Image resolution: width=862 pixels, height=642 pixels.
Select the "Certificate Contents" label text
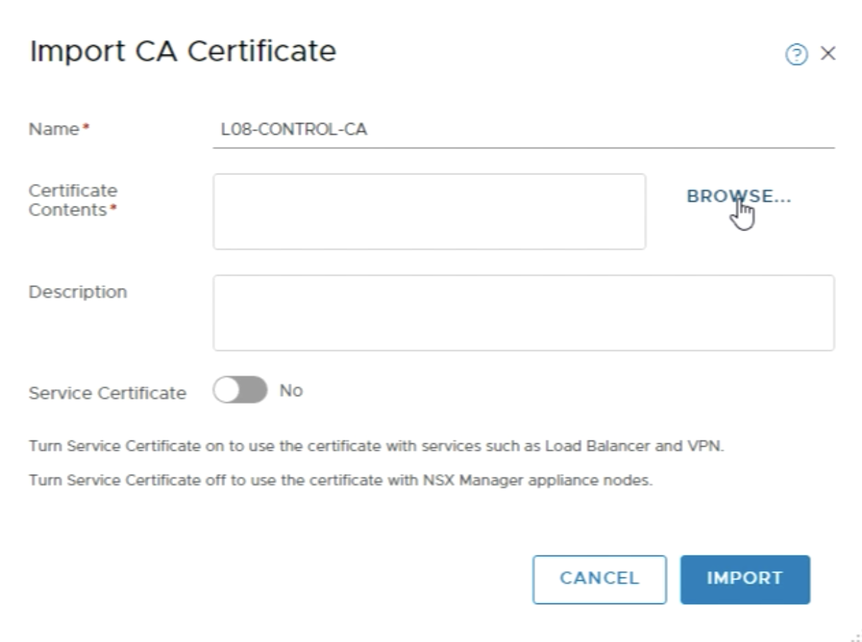coord(72,200)
